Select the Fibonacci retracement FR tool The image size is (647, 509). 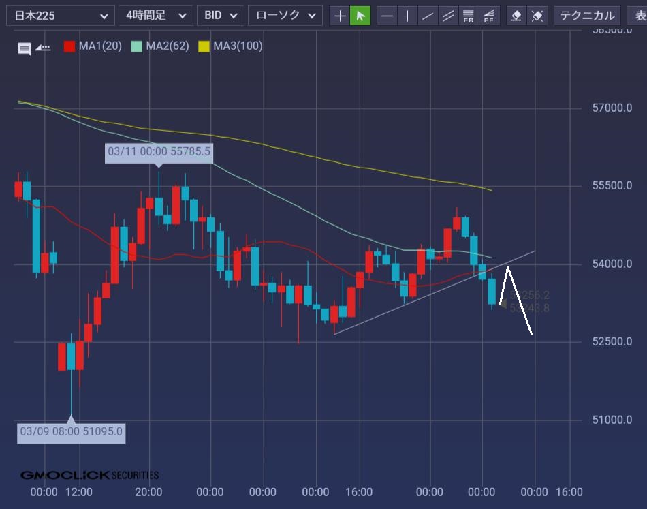[469, 15]
